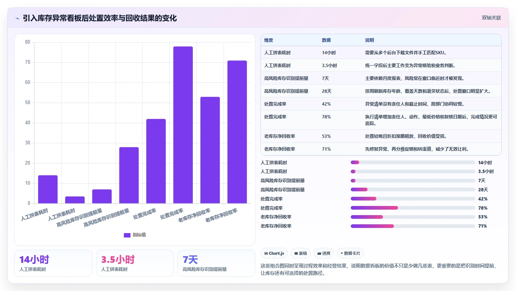The image size is (516, 291).
Task: Click the 7天 progress bar
Action: coord(413,181)
